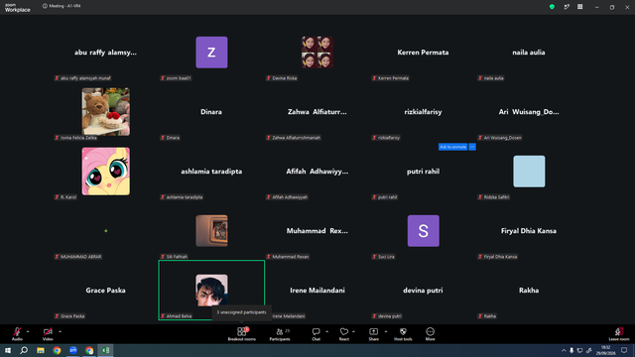Expand the Video settings arrow
The width and height of the screenshot is (635, 357).
pyautogui.click(x=60, y=331)
